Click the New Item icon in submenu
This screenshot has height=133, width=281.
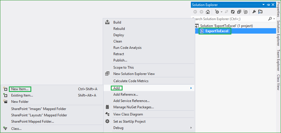coord(5,89)
